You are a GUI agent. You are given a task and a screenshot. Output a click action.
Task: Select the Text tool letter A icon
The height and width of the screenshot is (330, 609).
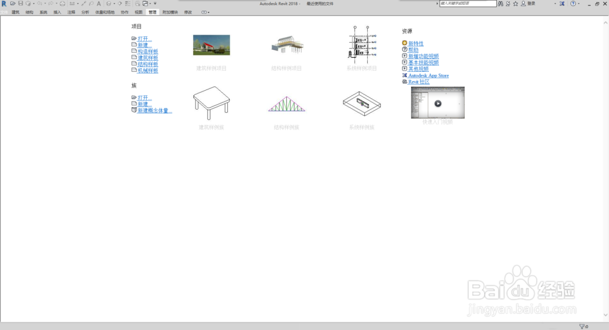click(x=99, y=4)
